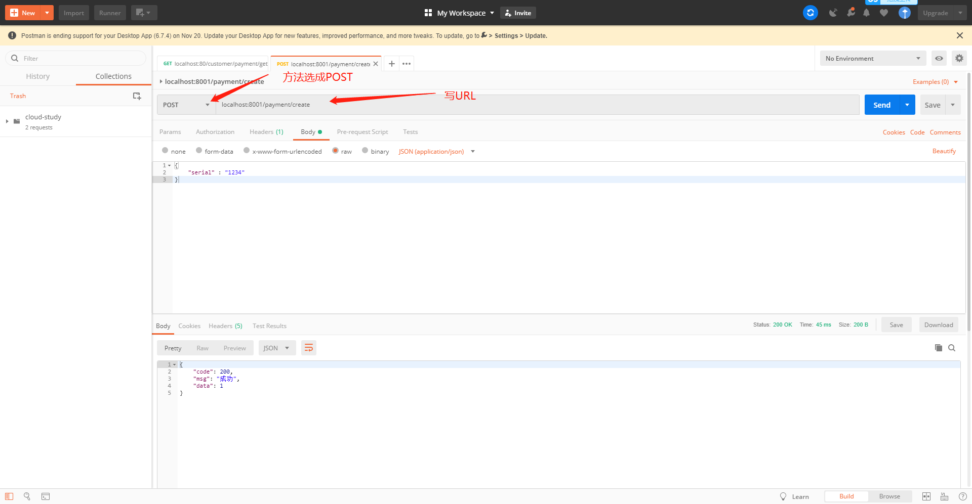This screenshot has width=972, height=504.
Task: Open the Tests tab
Action: click(411, 132)
